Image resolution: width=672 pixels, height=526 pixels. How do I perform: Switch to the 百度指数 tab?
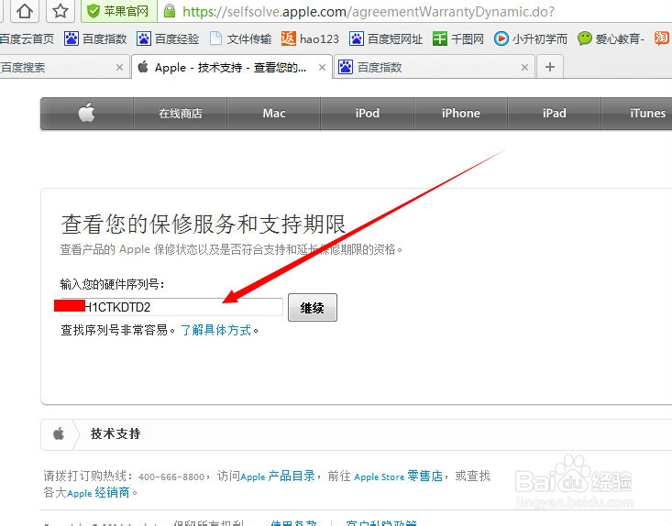pyautogui.click(x=433, y=67)
